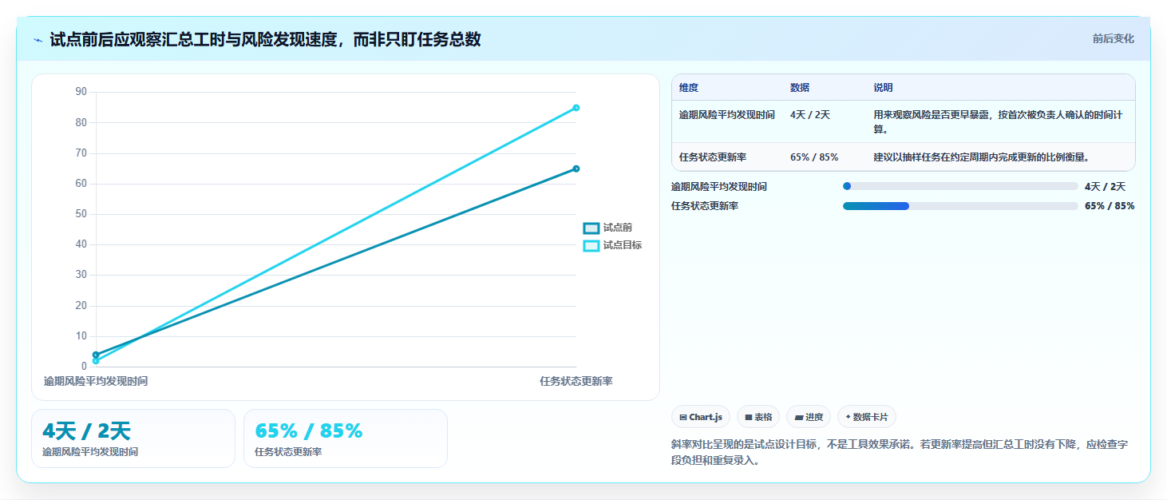The image size is (1167, 500).
Task: Click the 65% / 85% value after the progress bar
Action: [1110, 206]
